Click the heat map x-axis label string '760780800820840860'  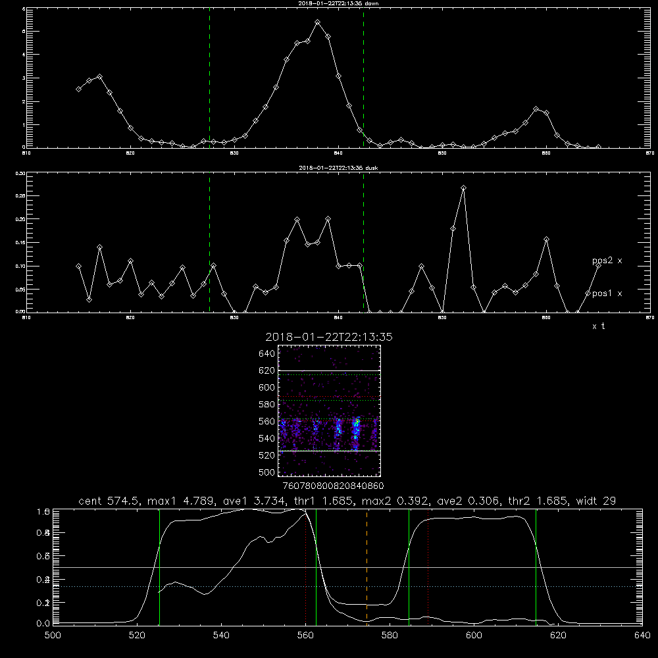click(x=333, y=486)
